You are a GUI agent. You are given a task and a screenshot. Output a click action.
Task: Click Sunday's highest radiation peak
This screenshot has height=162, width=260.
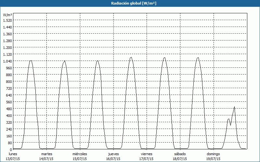coord(234,107)
